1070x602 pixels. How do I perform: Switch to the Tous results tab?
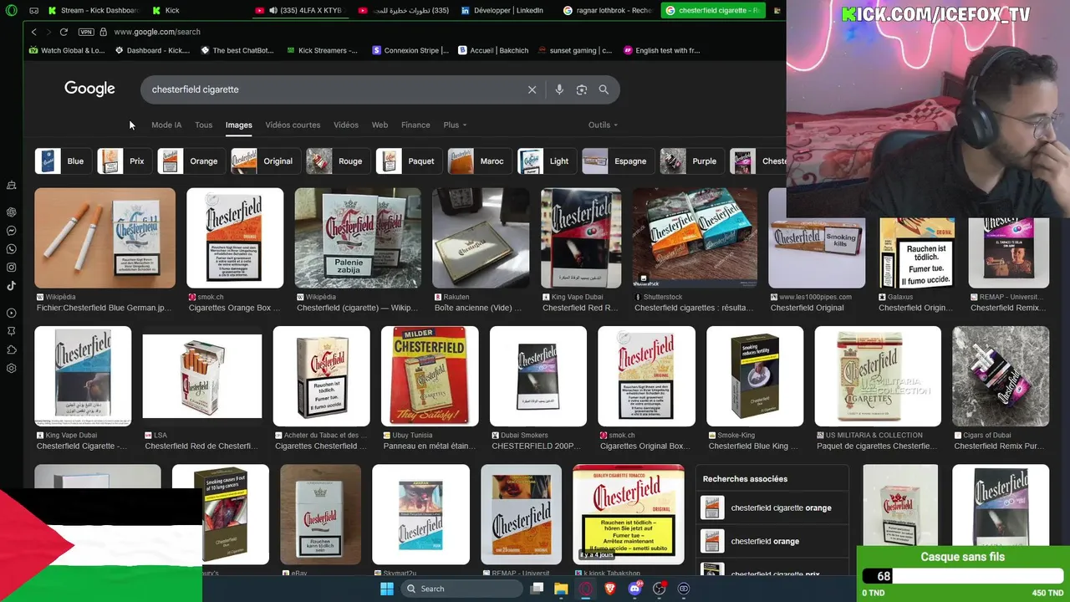point(203,125)
